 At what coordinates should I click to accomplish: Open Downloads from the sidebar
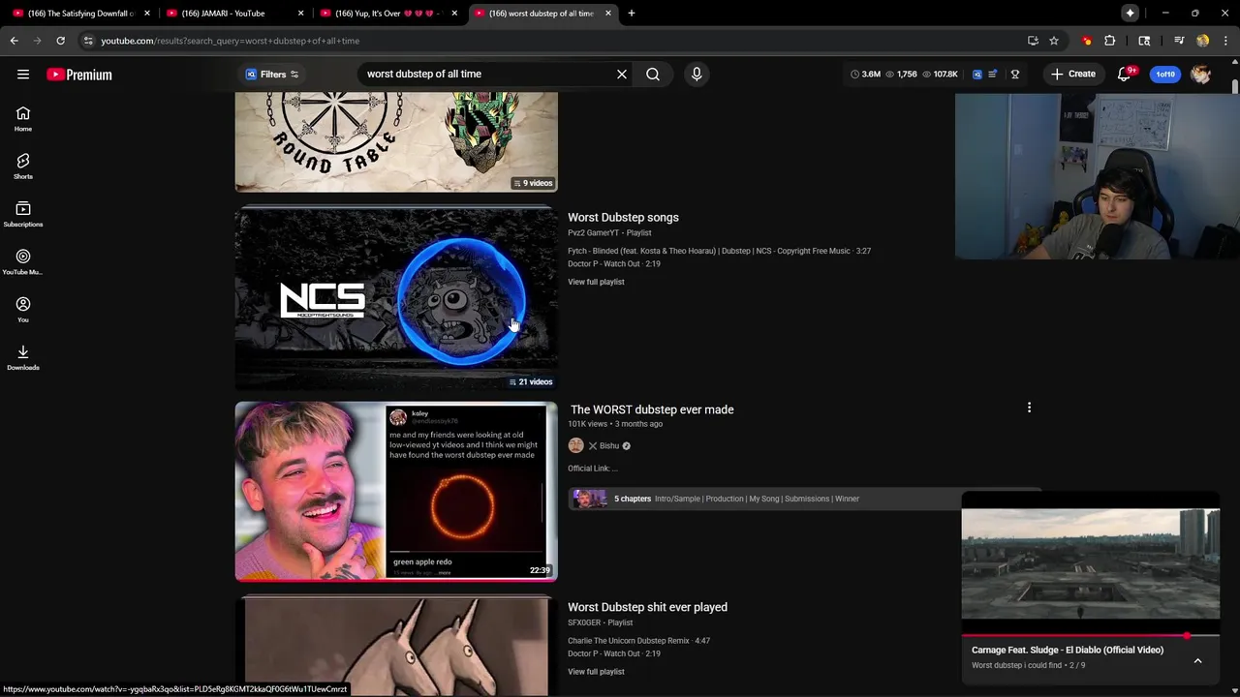[x=23, y=357]
